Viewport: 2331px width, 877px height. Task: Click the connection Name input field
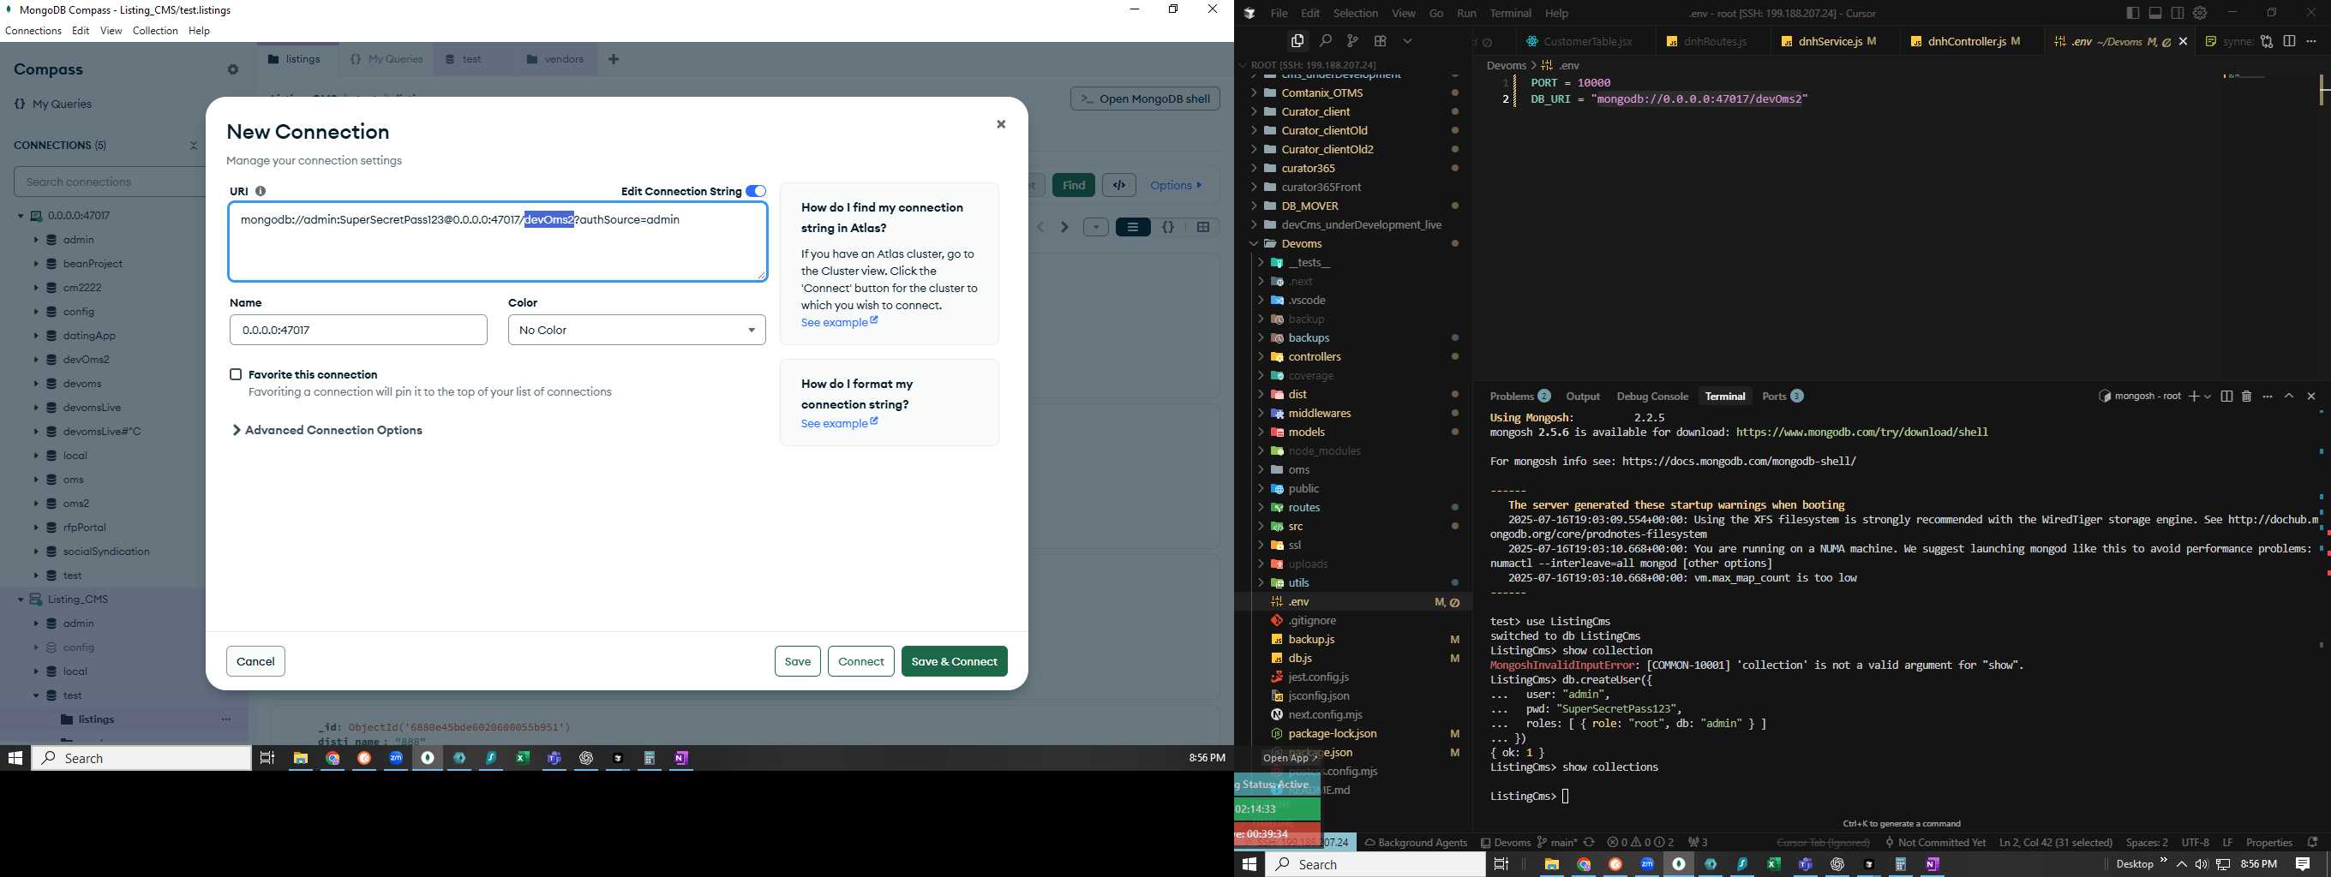(358, 330)
